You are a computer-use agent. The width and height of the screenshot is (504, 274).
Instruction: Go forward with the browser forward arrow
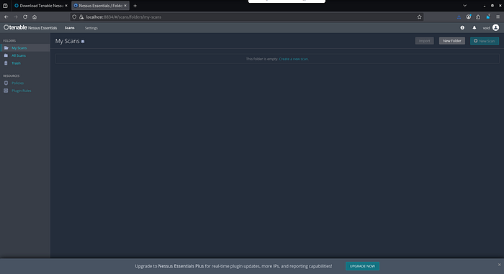click(x=15, y=17)
